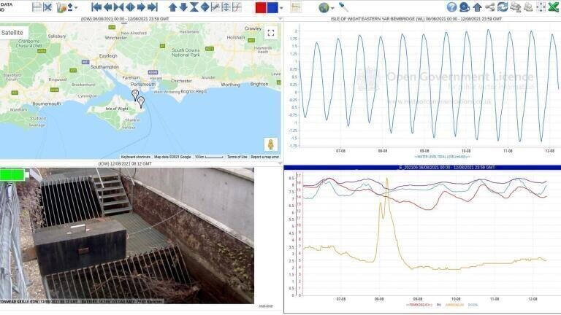Toggle WATER LEVEL TIDAL LEVEL legend series
Image resolution: width=561 pixels, height=315 pixels.
(x=442, y=157)
